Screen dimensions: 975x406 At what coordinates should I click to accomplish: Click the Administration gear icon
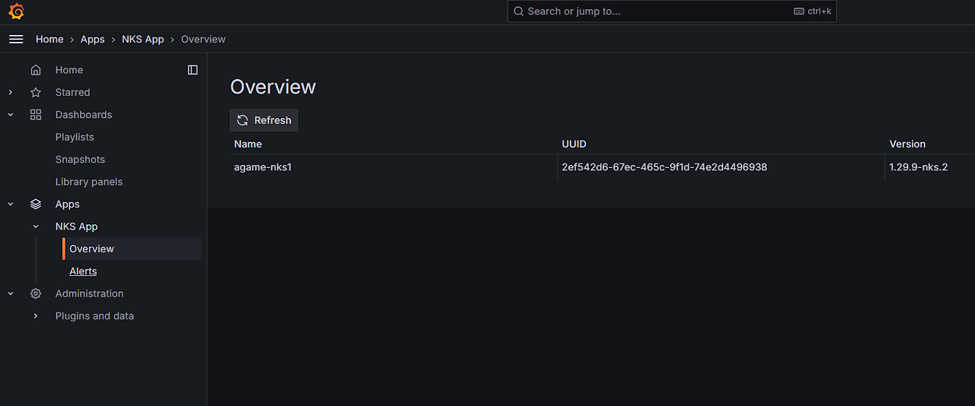(36, 293)
